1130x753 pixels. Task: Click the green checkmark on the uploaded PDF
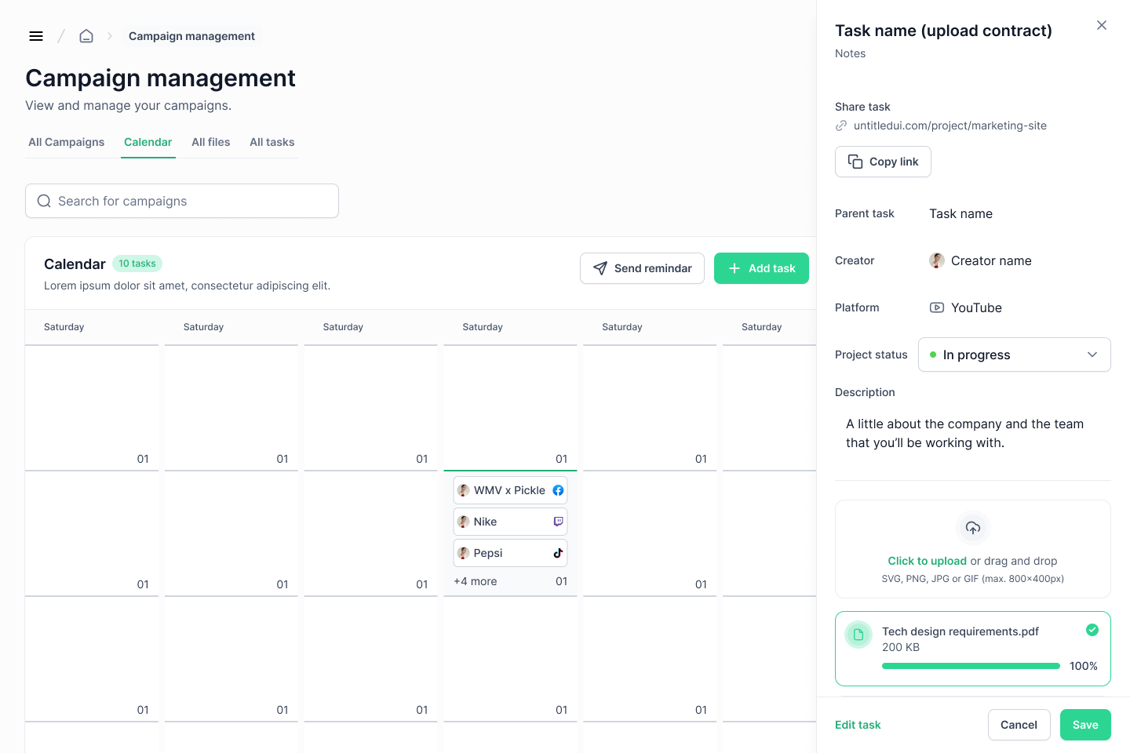[1092, 630]
